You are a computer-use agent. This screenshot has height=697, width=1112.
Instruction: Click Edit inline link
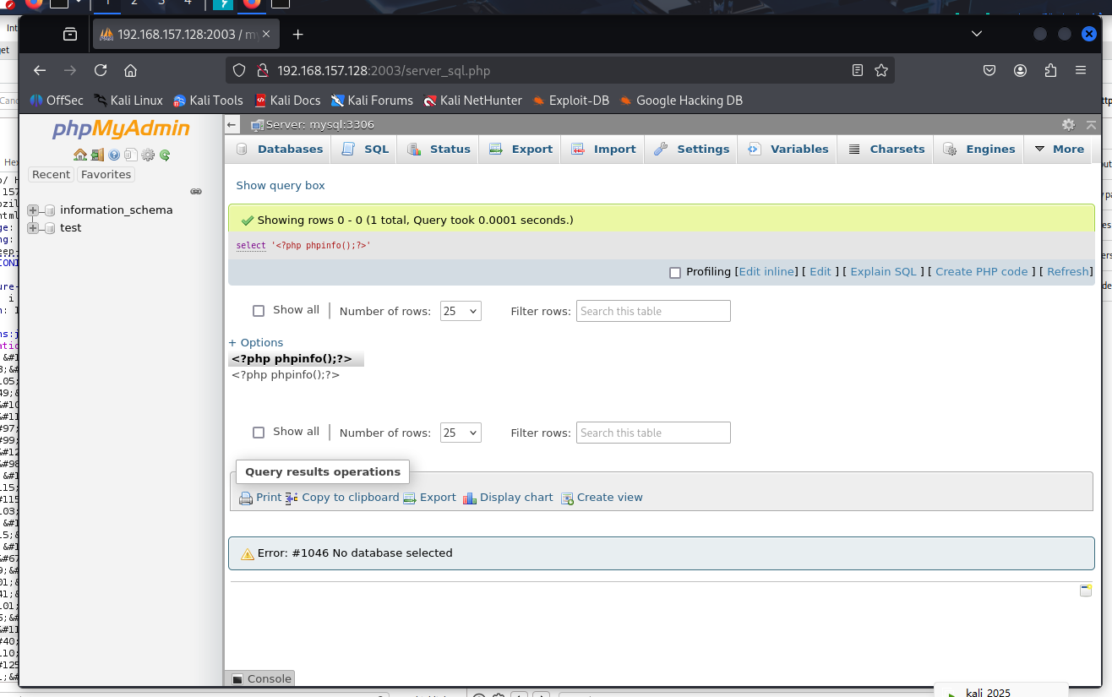click(767, 272)
